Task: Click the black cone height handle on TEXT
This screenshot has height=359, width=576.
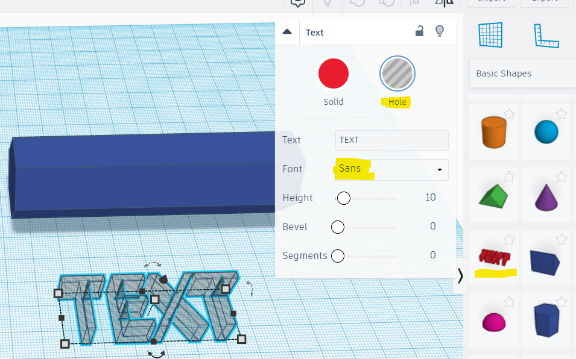Action: point(163,279)
